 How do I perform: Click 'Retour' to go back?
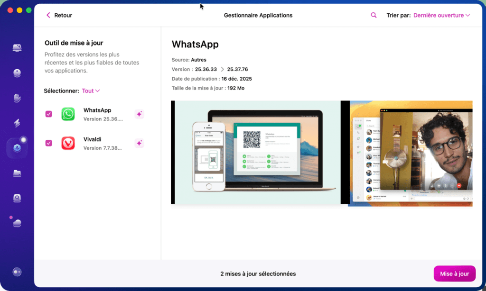(x=59, y=15)
